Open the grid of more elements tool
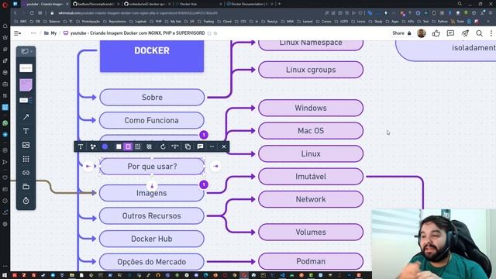The image size is (496, 279). [26, 159]
